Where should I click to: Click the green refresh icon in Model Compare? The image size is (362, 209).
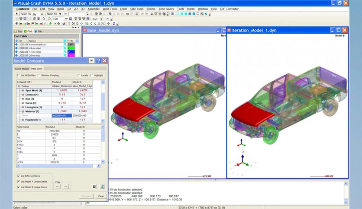tap(102, 187)
